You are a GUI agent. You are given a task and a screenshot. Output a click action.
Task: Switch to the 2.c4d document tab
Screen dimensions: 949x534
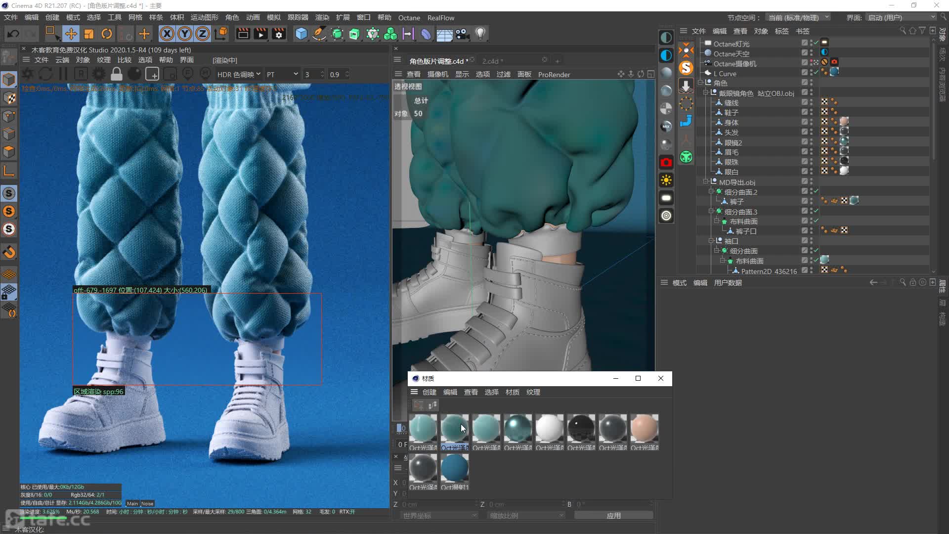coord(492,61)
